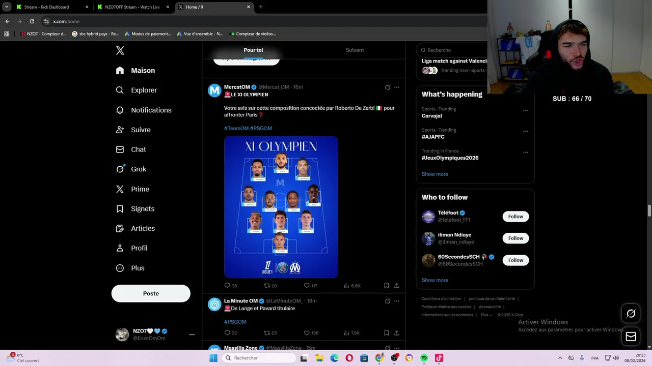Open floating messages envelope button

[631, 337]
